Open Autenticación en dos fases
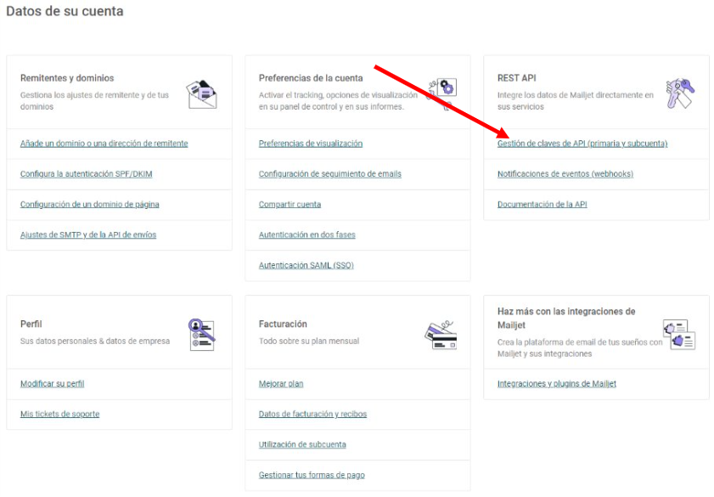 (307, 235)
